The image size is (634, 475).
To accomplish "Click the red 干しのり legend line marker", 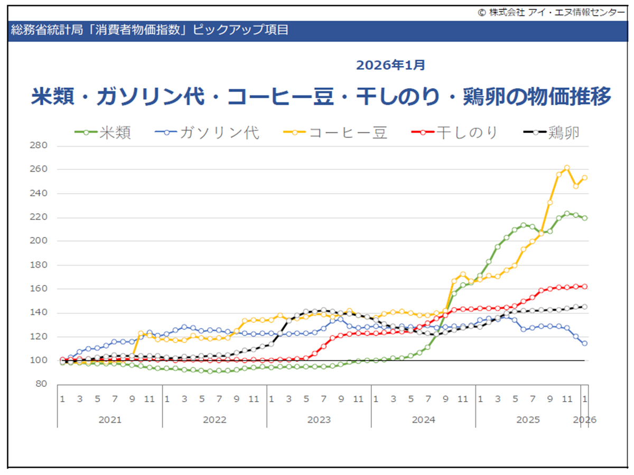I will coord(423,132).
